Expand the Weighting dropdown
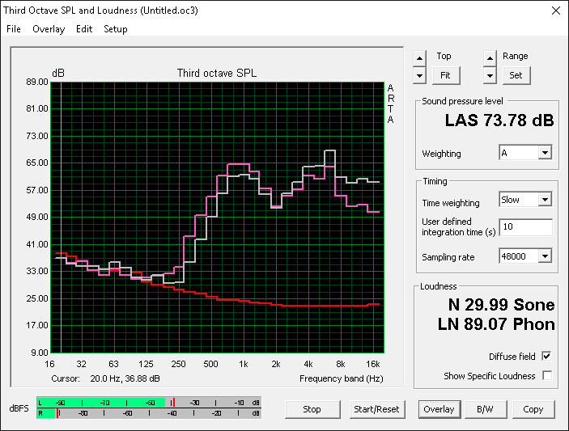The width and height of the screenshot is (569, 431). point(545,153)
